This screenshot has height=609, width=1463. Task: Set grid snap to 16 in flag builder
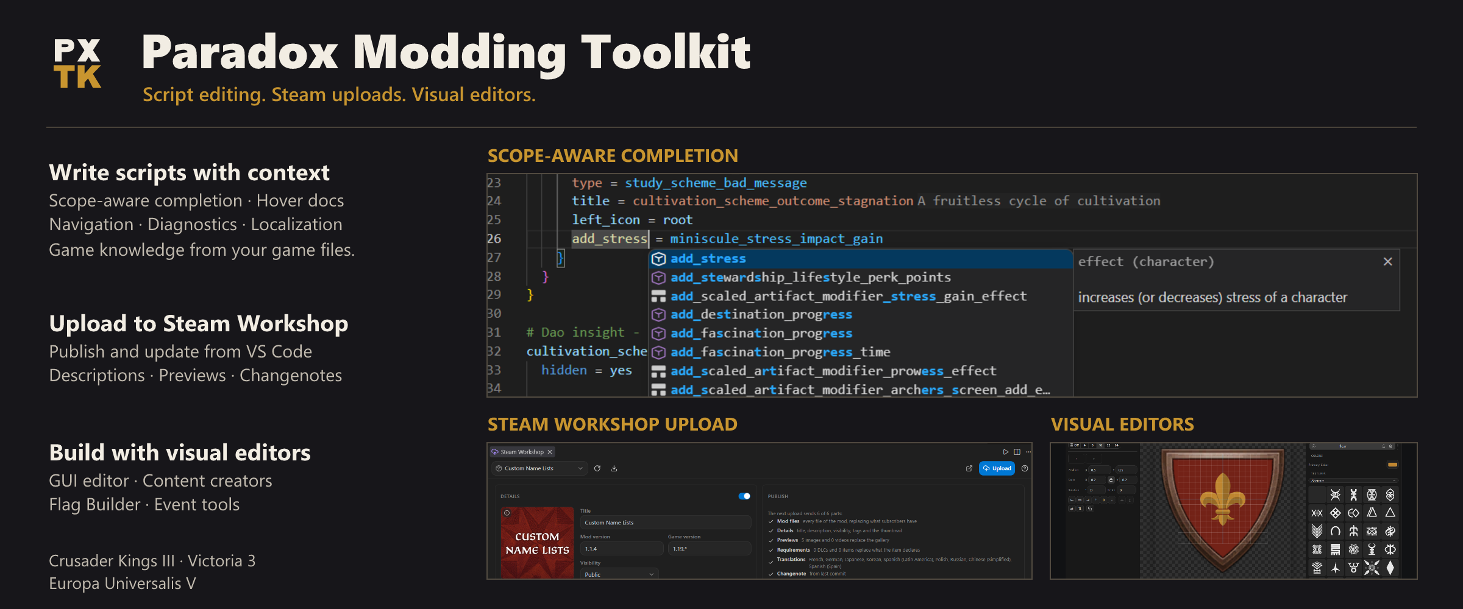[1100, 445]
